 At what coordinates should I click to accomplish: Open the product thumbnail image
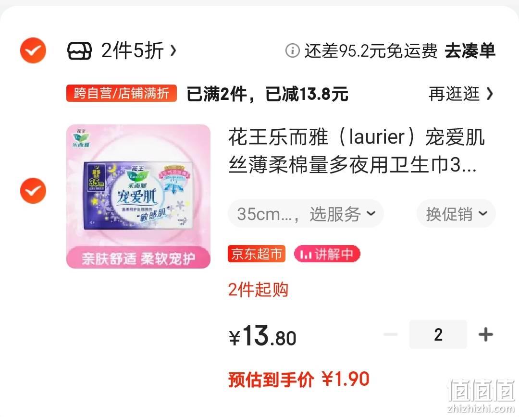pyautogui.click(x=138, y=196)
